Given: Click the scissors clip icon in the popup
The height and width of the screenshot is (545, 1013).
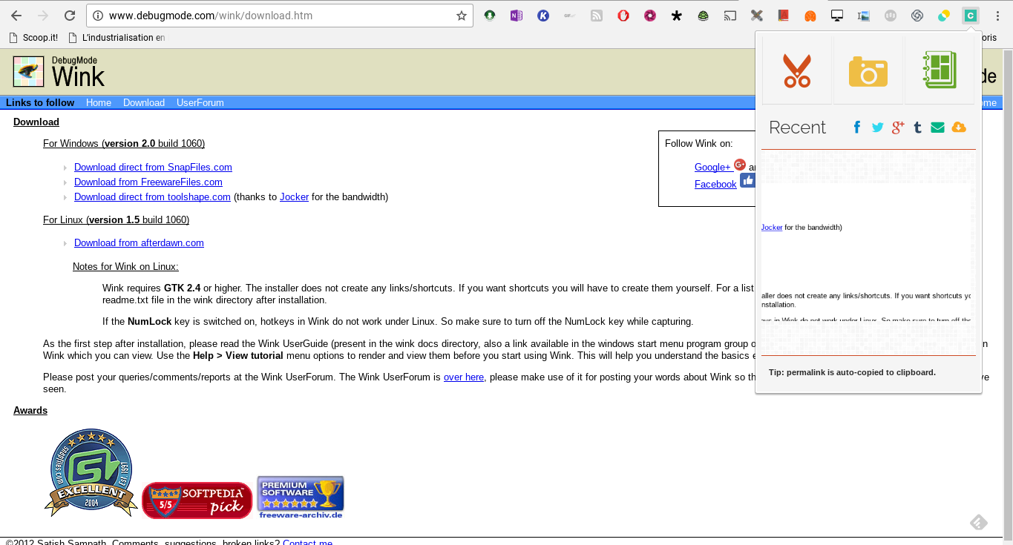Looking at the screenshot, I should point(796,70).
